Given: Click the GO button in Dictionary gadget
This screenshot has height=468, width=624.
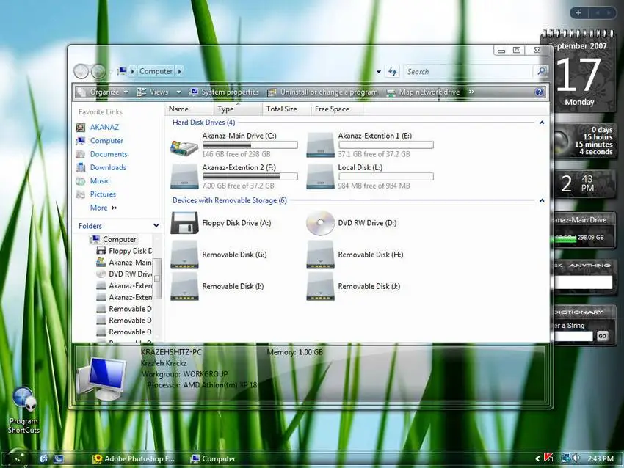Looking at the screenshot, I should [602, 336].
